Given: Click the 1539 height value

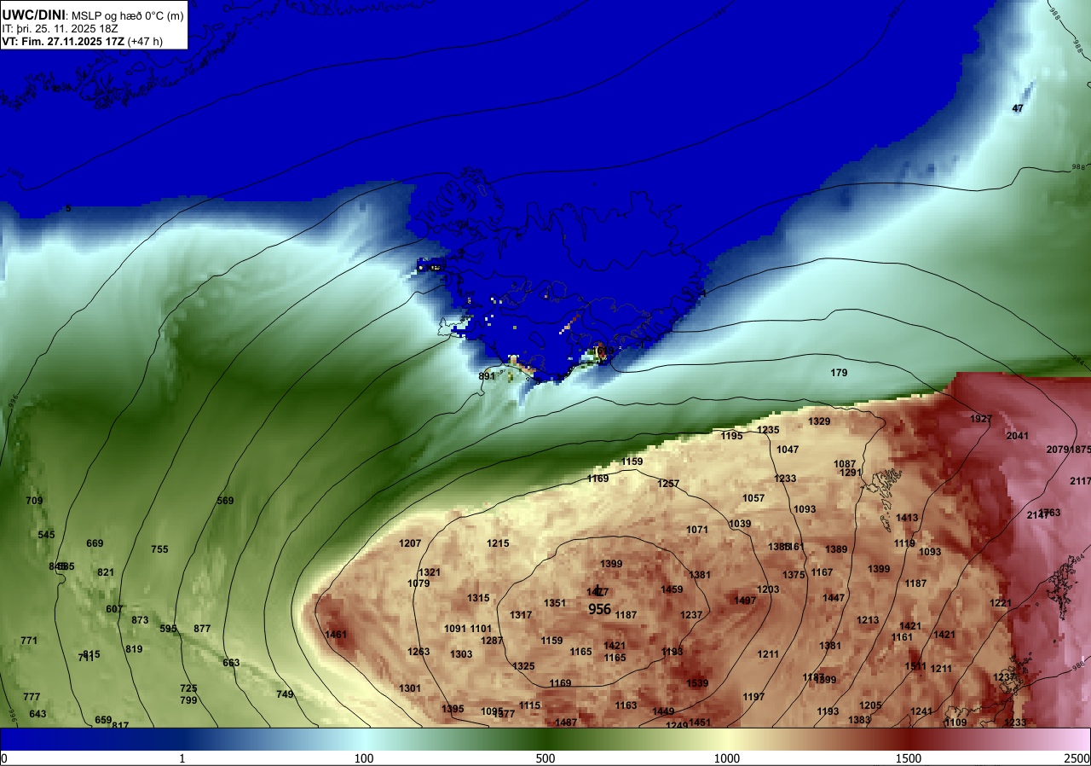Looking at the screenshot, I should point(697,683).
